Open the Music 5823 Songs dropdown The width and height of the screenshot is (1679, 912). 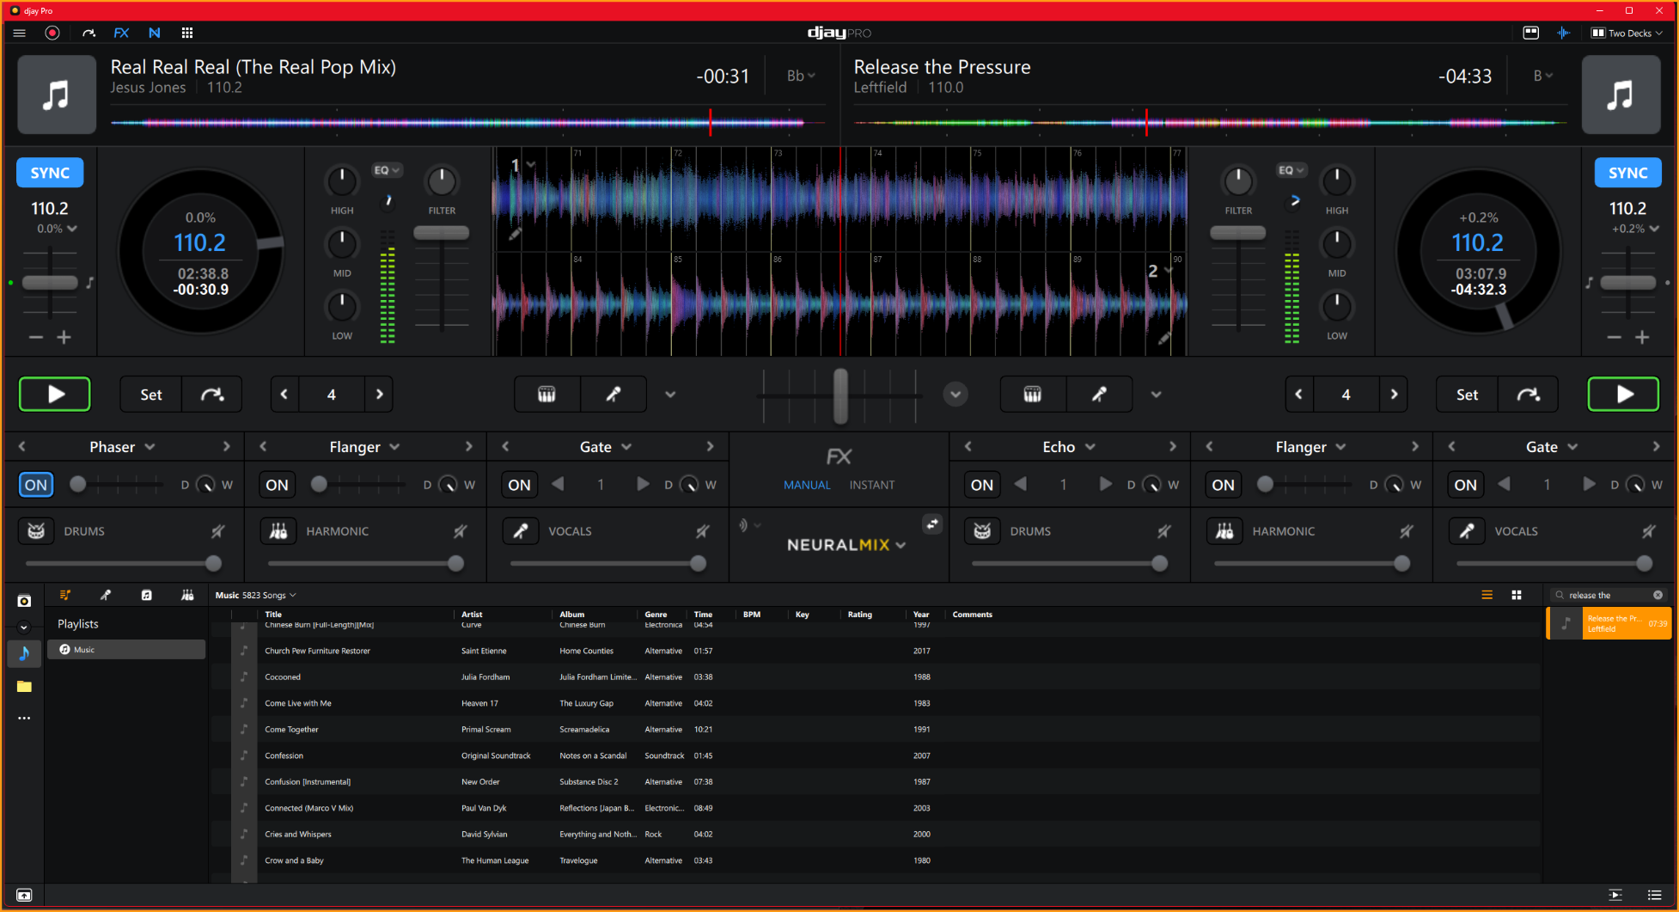coord(256,595)
